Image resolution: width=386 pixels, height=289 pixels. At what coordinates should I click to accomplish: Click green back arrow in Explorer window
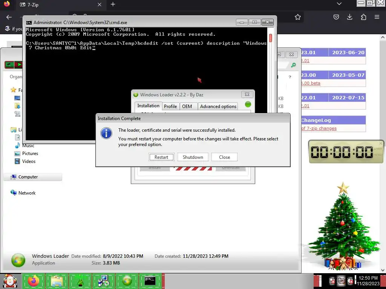tap(9, 65)
